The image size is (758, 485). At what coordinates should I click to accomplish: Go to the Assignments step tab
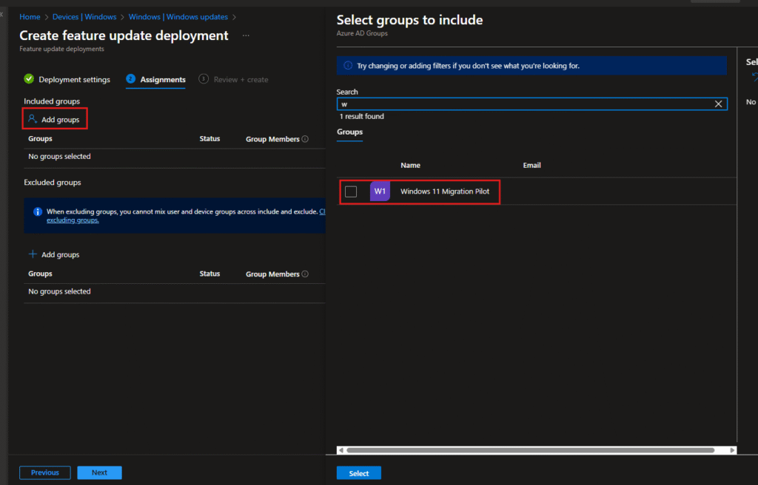click(x=162, y=80)
